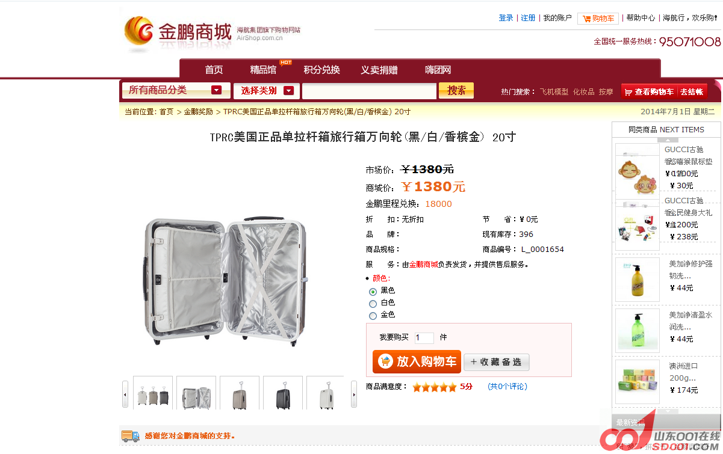Show next thumbnails with right arrow
723x454 pixels.
click(x=354, y=394)
